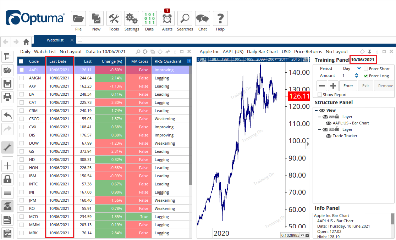Tick the checkbox for CSCO row
This screenshot has width=396, height=240.
[x=22, y=119]
